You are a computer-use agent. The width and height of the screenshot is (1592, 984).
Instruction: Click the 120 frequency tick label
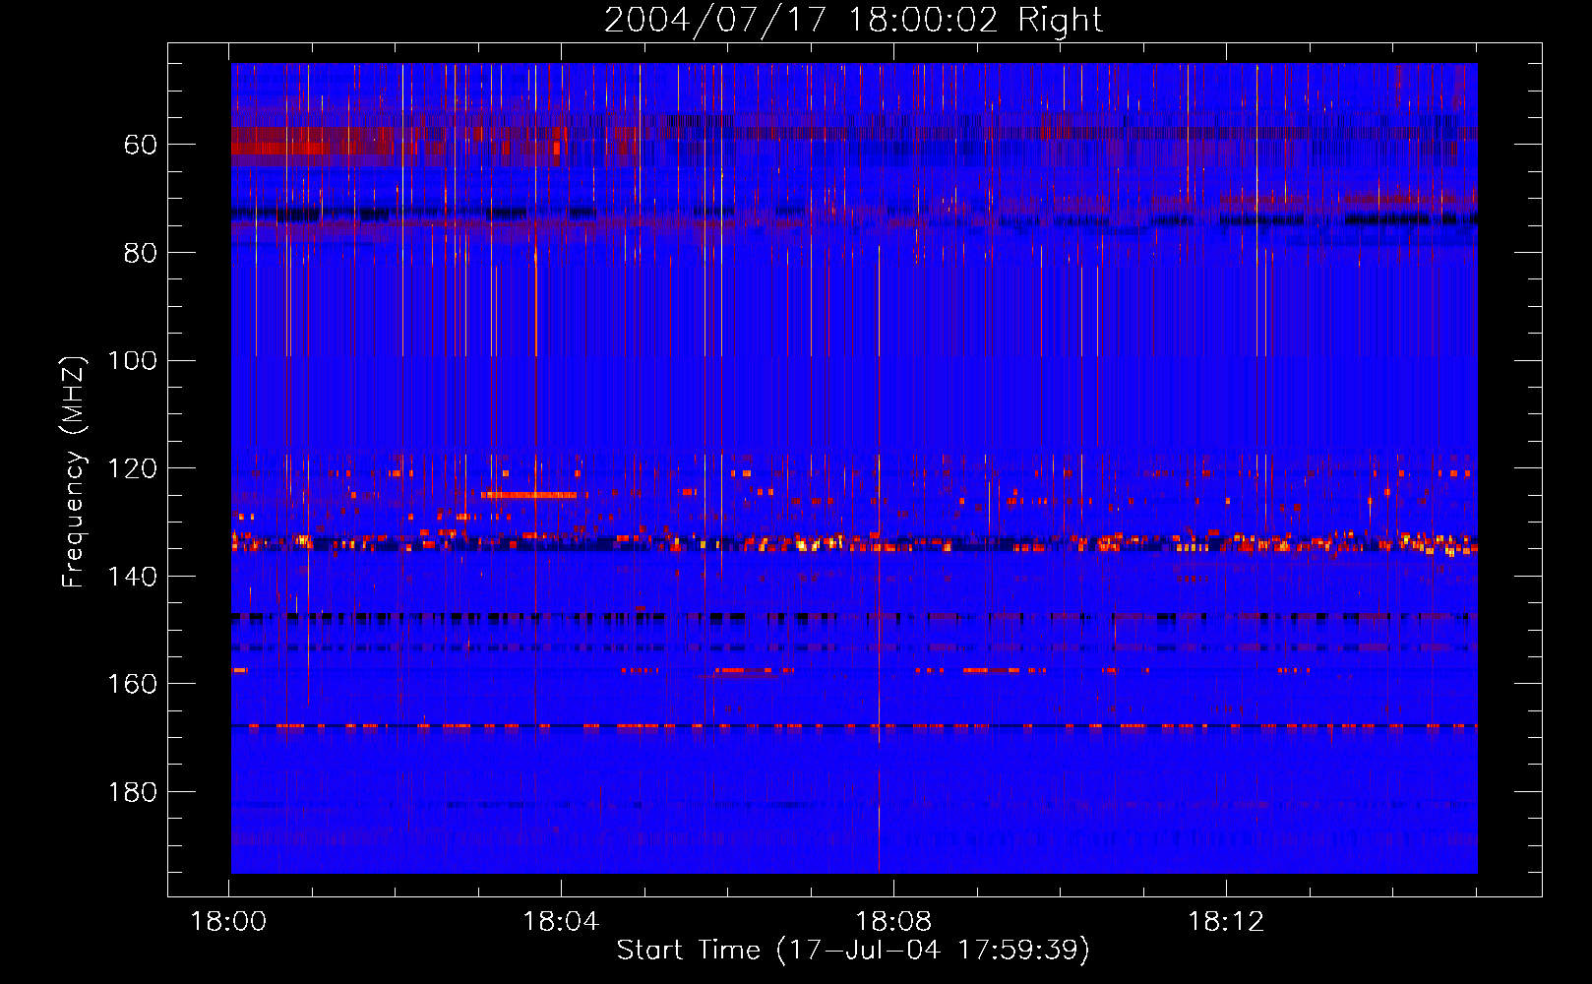point(133,468)
